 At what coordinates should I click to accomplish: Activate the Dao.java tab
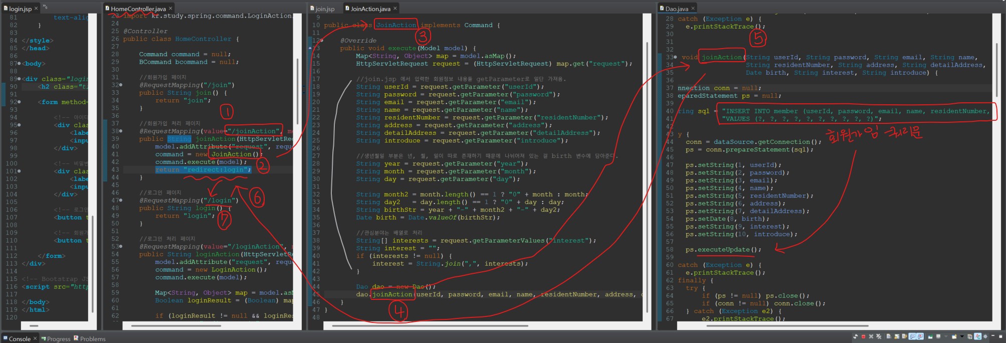coord(677,9)
